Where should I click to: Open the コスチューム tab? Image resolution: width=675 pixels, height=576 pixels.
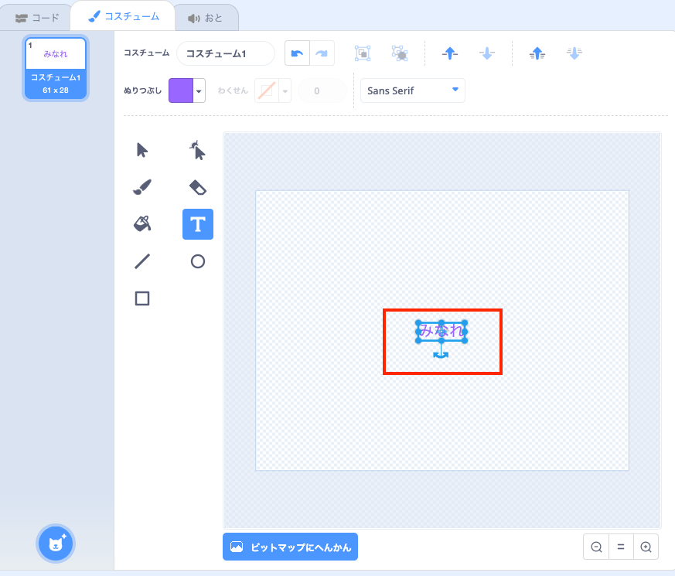pos(123,16)
